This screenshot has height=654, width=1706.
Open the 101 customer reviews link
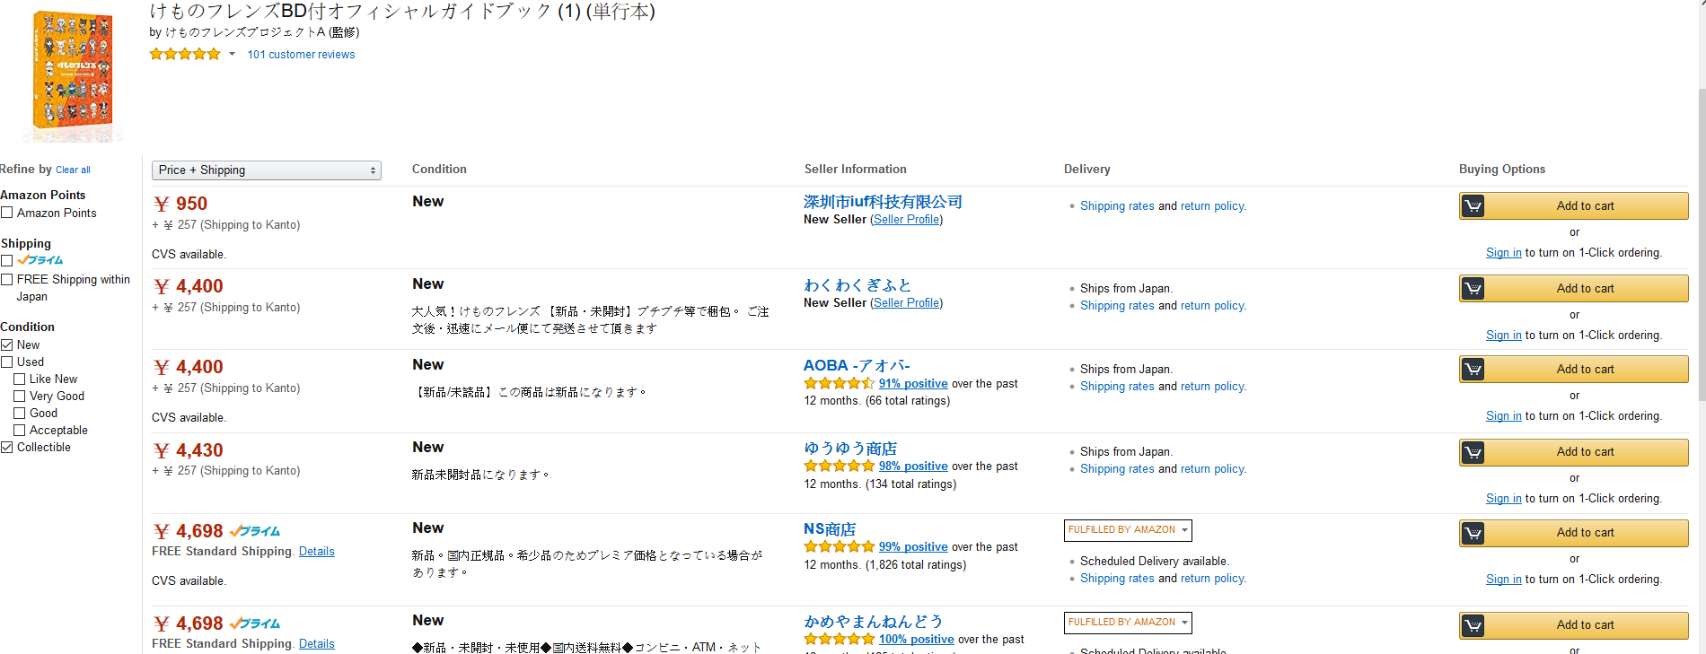pyautogui.click(x=301, y=55)
